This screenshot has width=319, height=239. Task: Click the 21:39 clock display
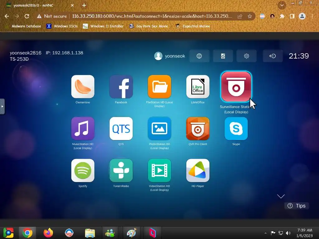pyautogui.click(x=299, y=56)
